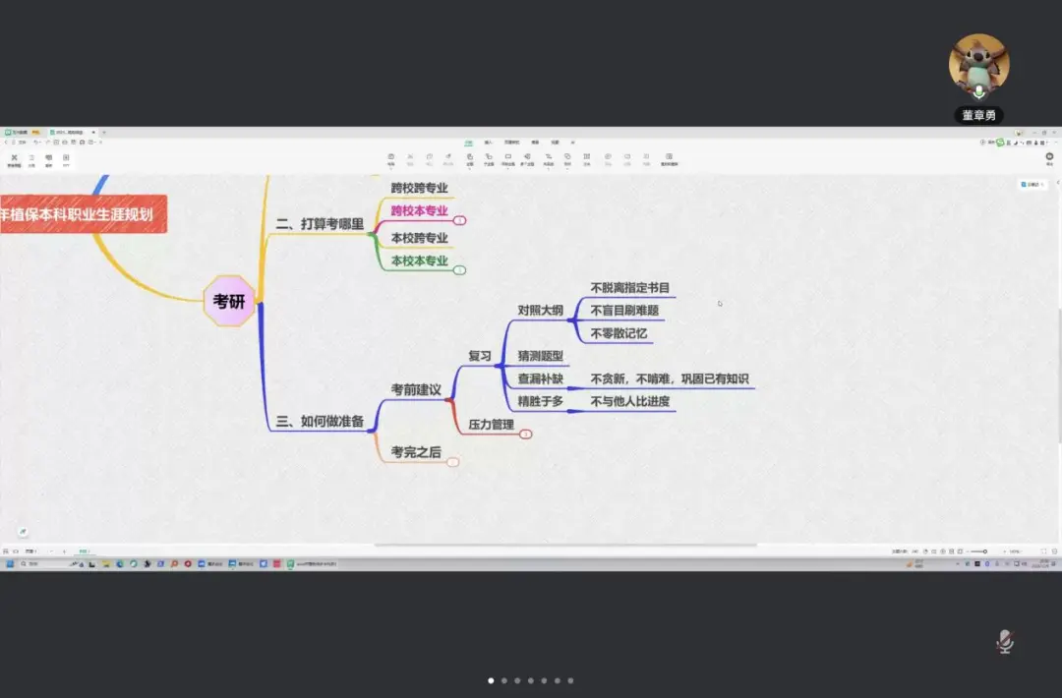Click the Paste icon in the toolbar

tap(390, 157)
